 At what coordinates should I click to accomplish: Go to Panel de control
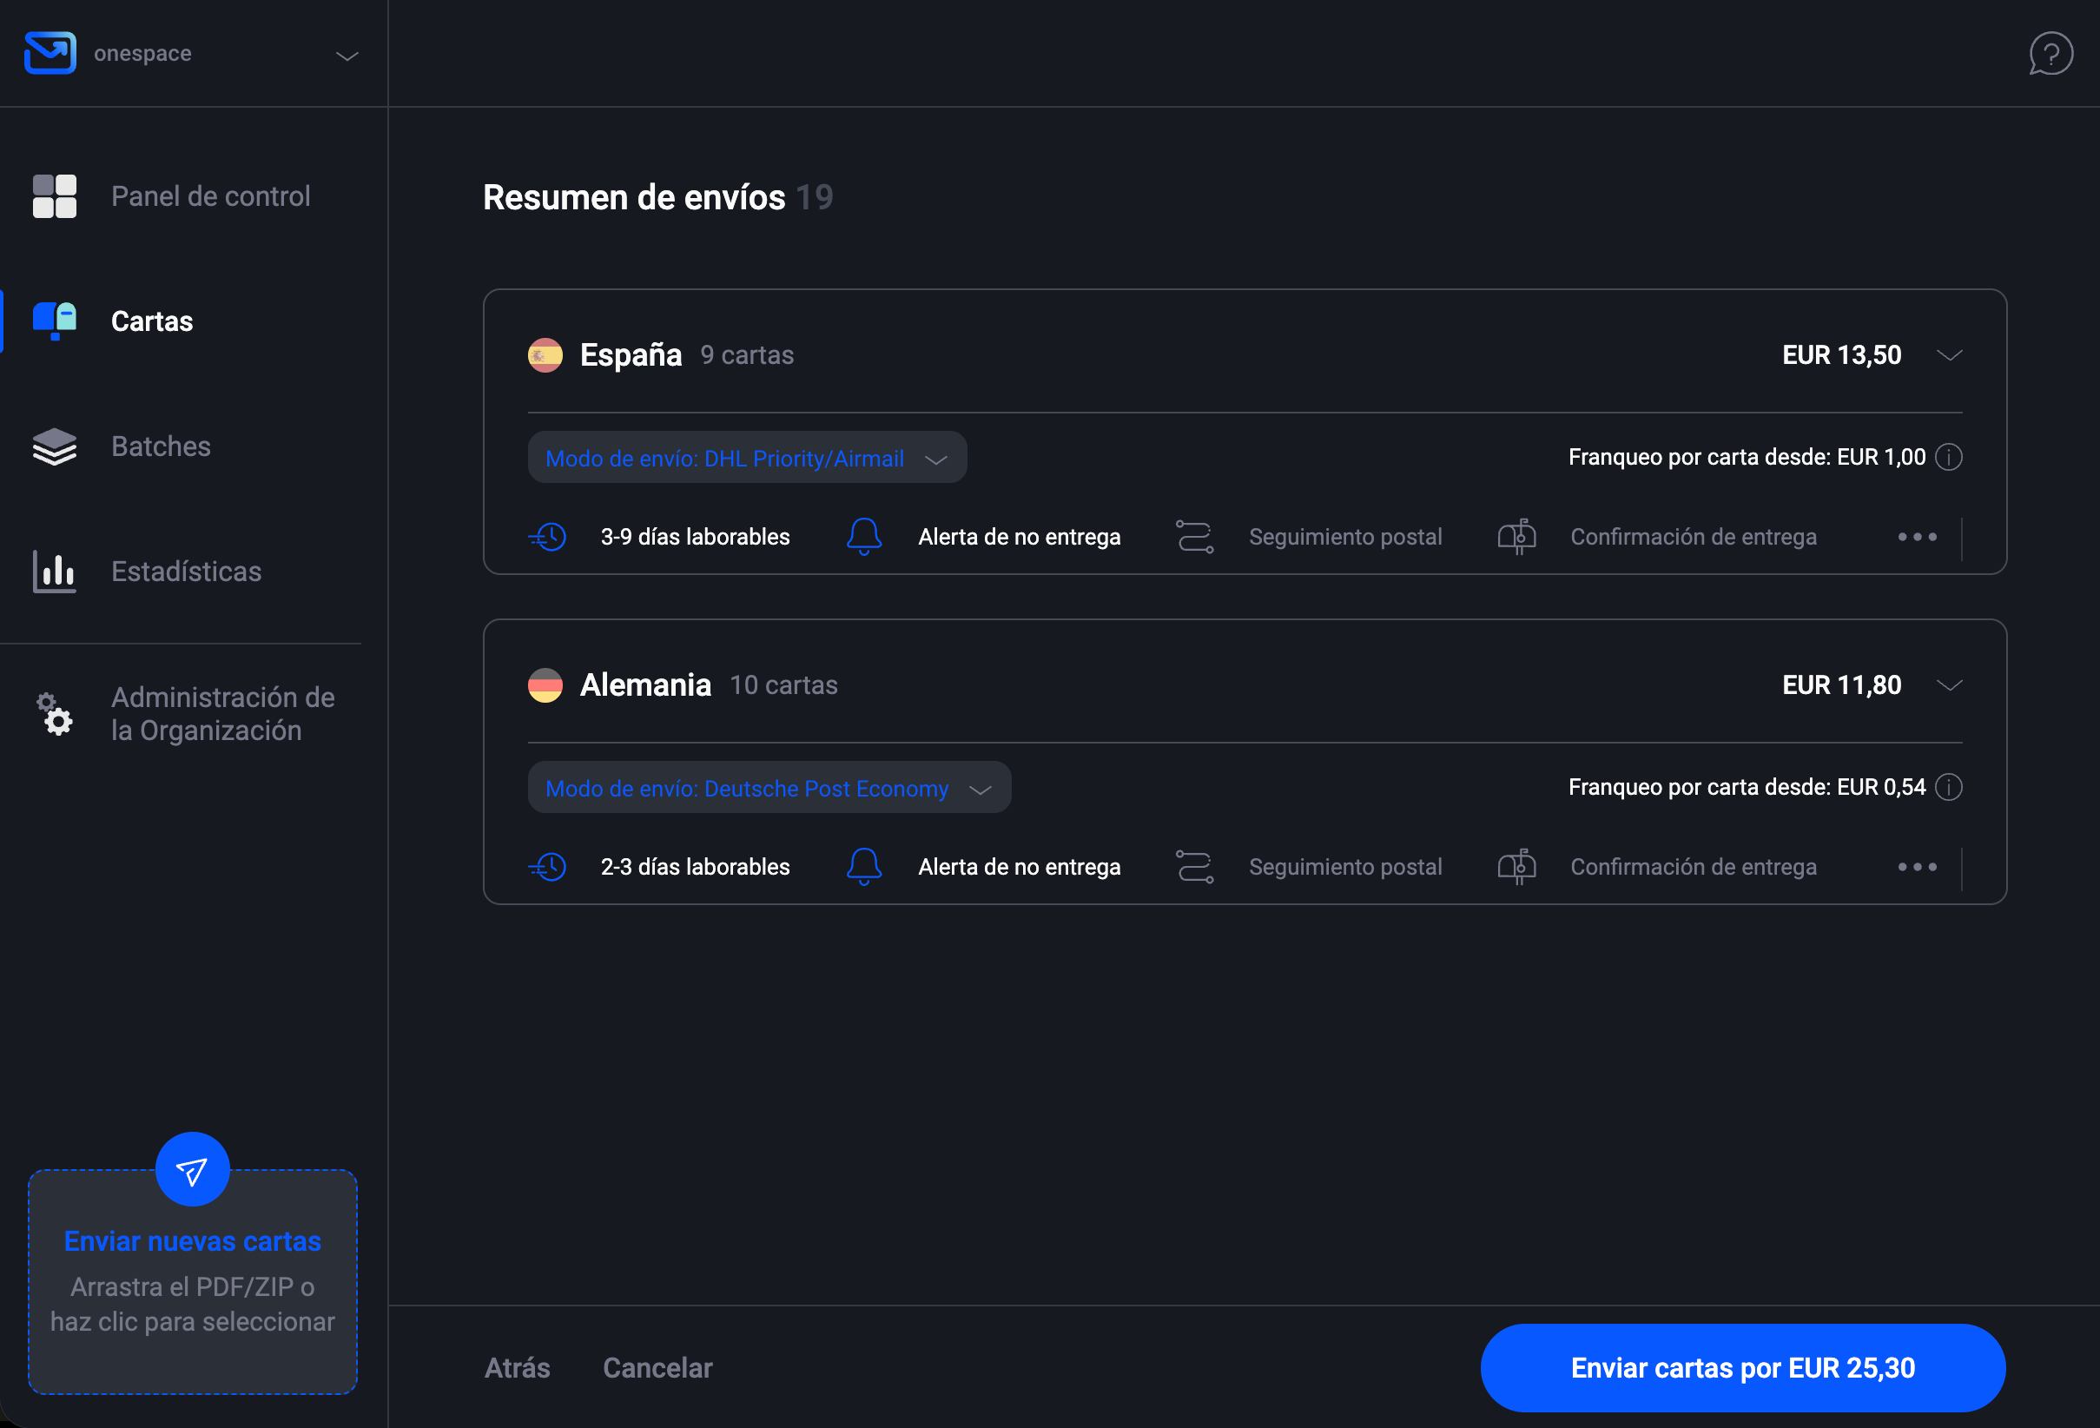tap(209, 196)
